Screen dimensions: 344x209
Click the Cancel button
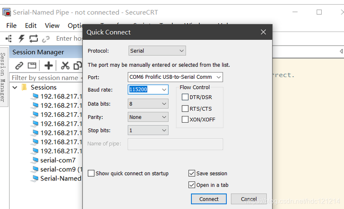click(249, 199)
